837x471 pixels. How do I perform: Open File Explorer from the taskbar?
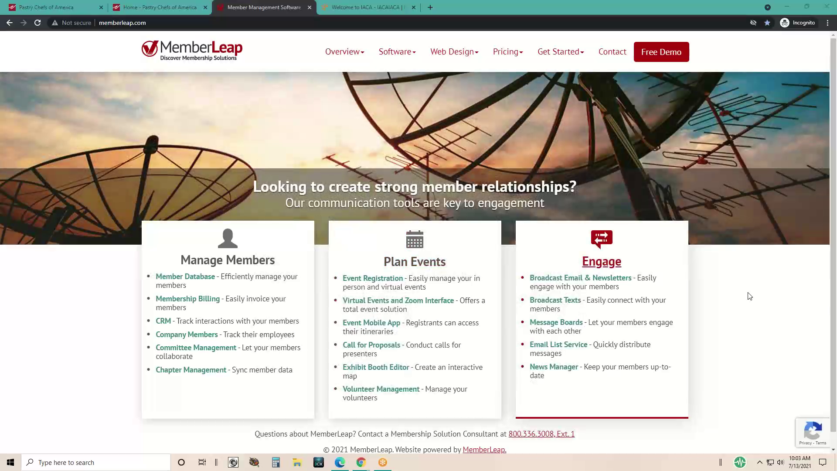pos(297,462)
